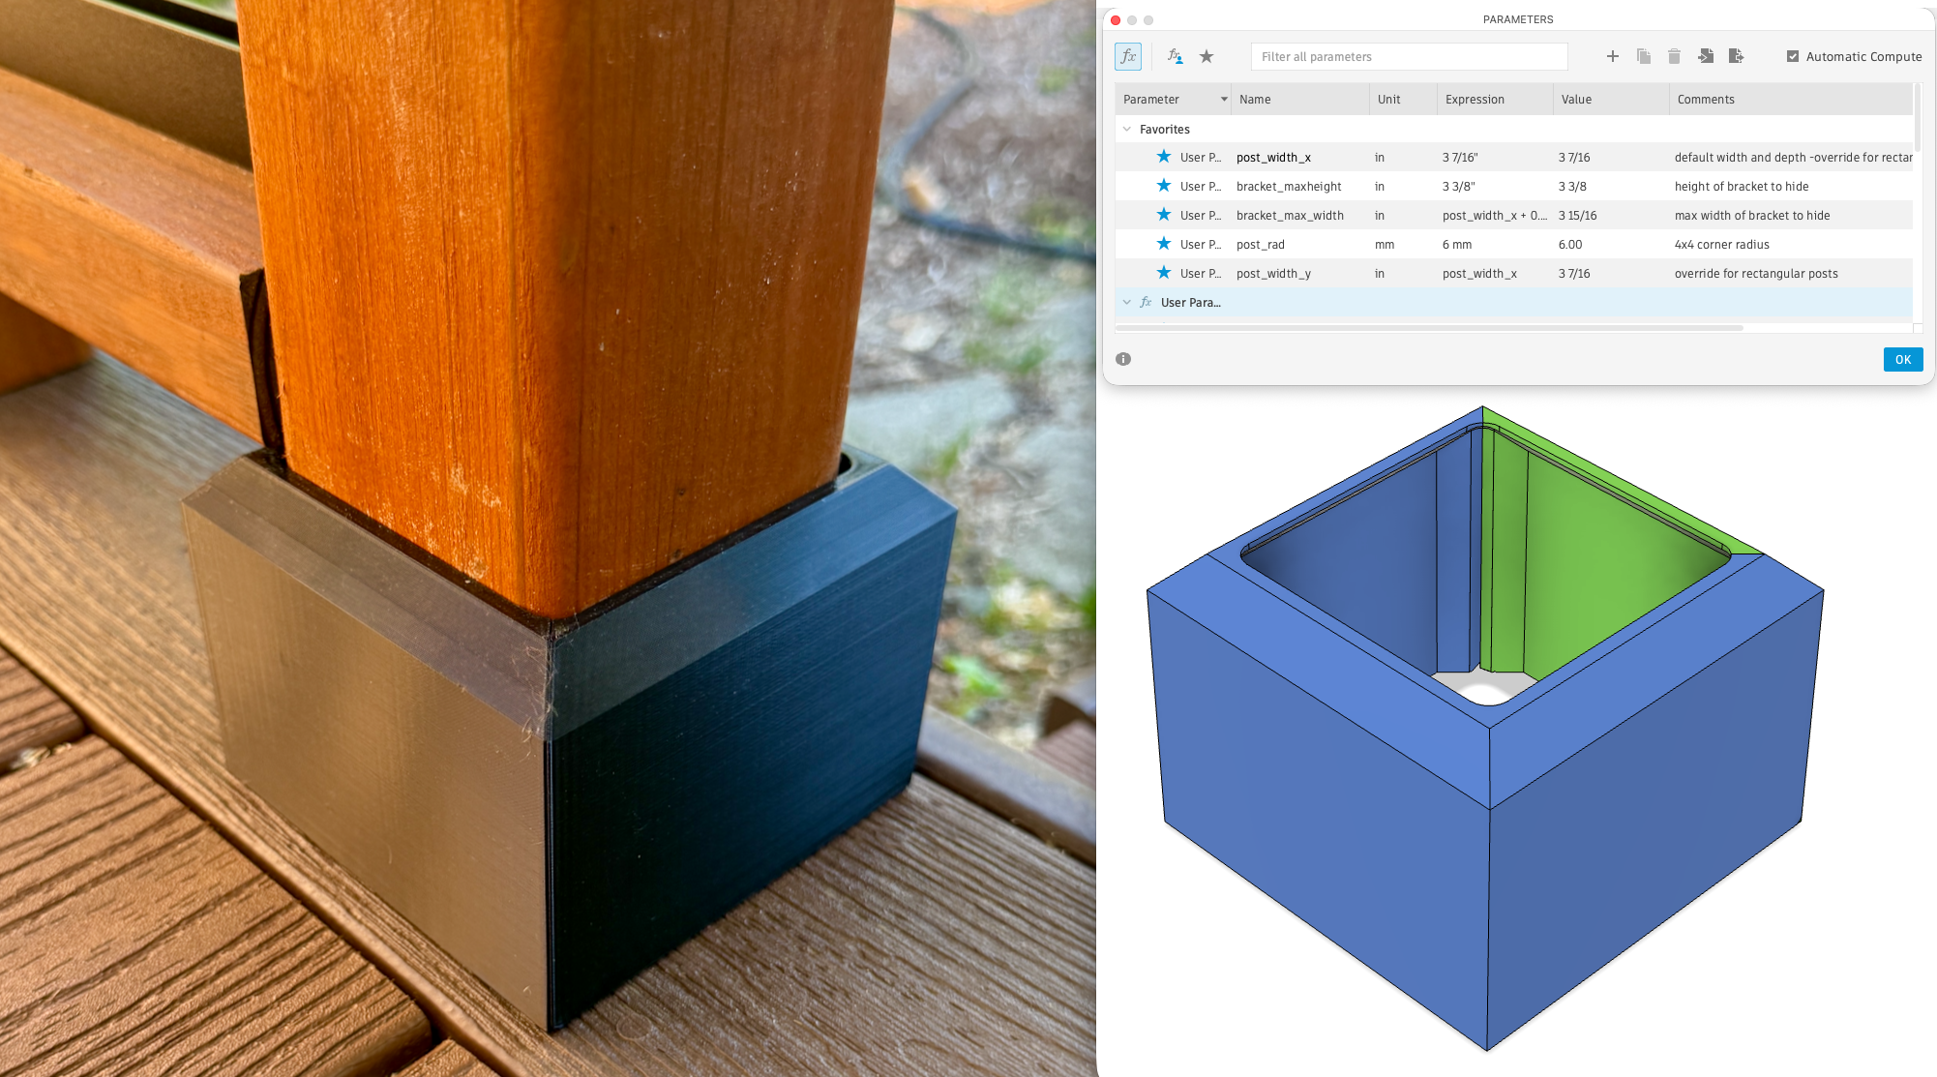
Task: Collapse the User Parameters group
Action: (1127, 303)
